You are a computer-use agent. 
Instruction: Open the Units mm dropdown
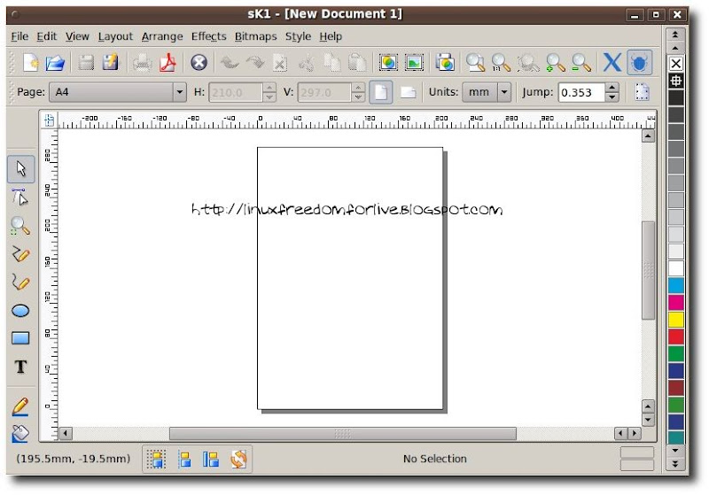pos(487,92)
